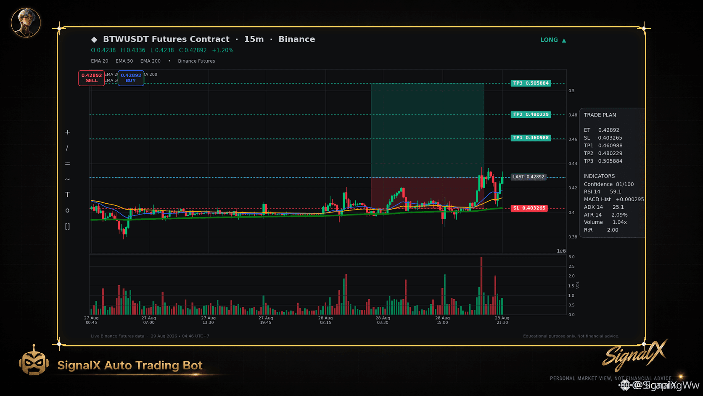Click the red SELL 0.42892 button
Screen dimensions: 703x396
(x=91, y=78)
